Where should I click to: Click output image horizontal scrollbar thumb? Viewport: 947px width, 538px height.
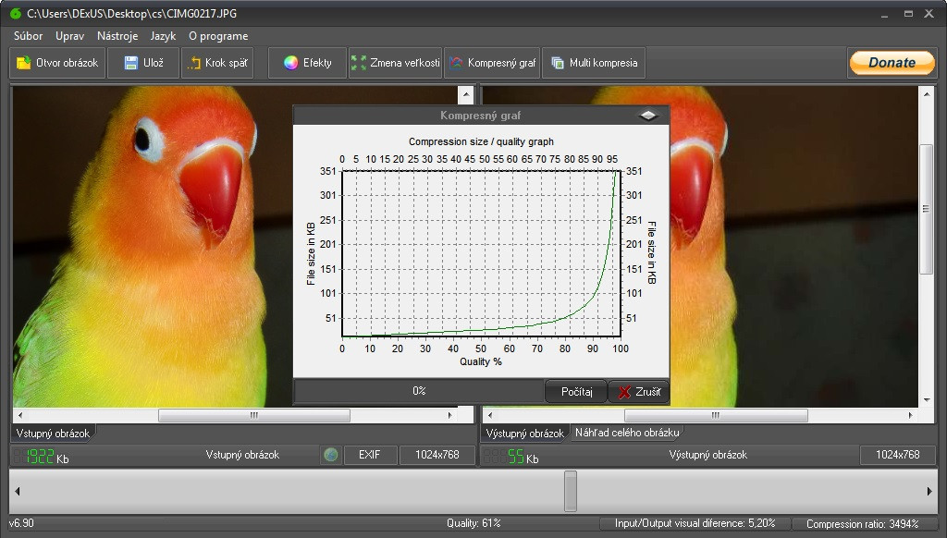click(716, 415)
